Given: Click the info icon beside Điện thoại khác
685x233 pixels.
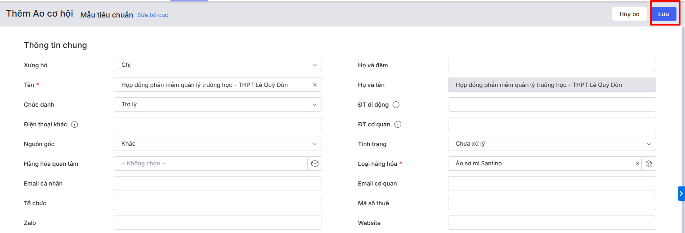Looking at the screenshot, I should click(75, 124).
